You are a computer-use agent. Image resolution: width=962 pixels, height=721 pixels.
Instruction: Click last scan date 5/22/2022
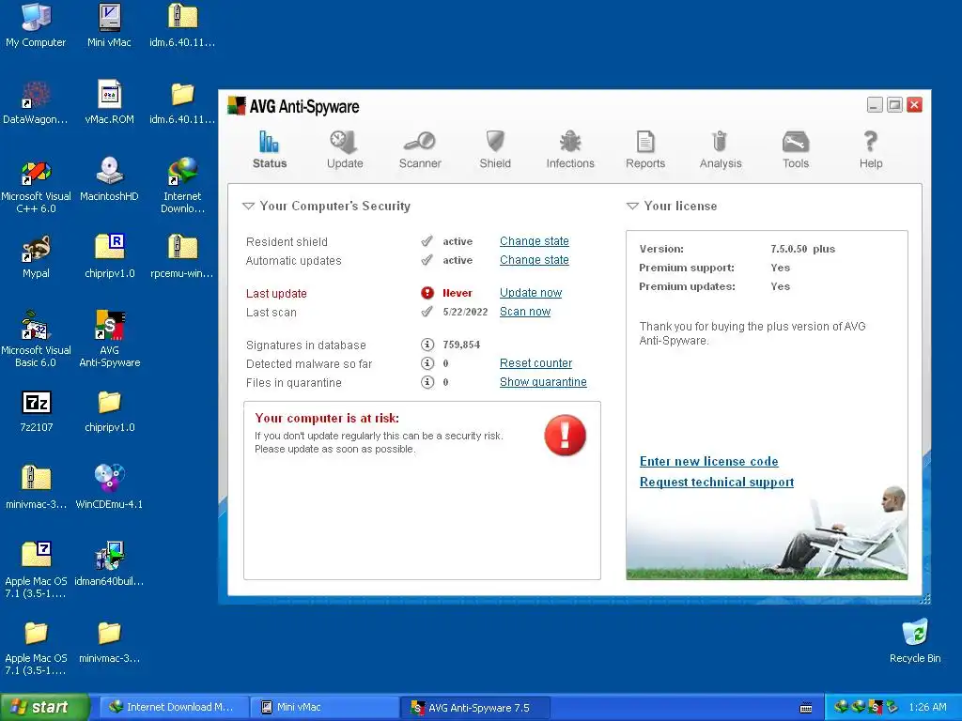click(465, 312)
